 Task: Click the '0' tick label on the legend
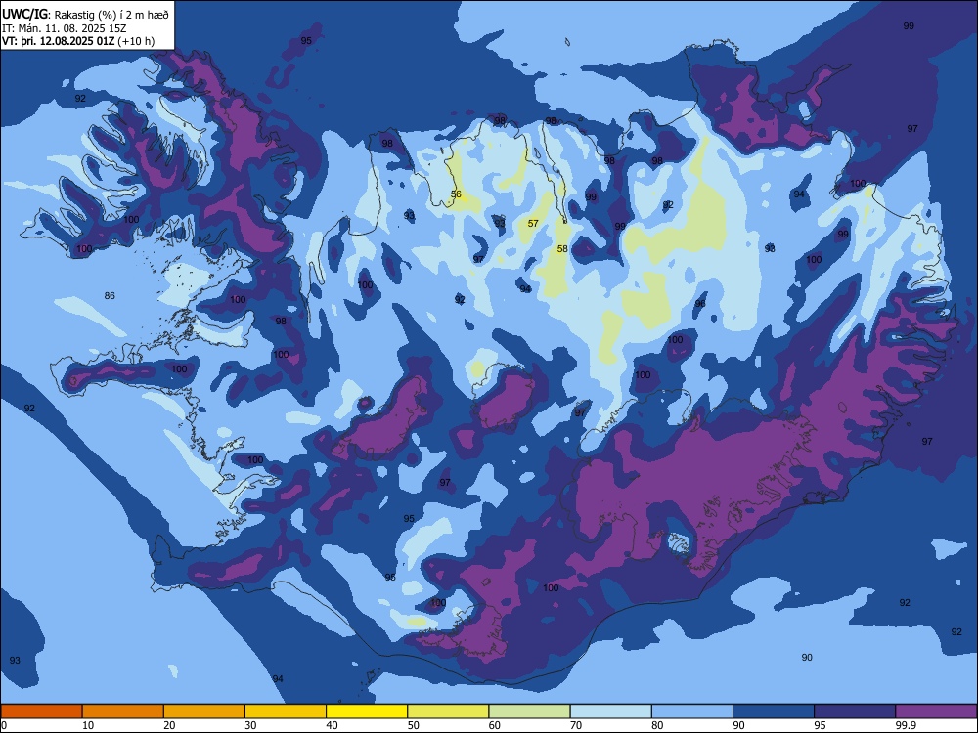click(x=4, y=725)
